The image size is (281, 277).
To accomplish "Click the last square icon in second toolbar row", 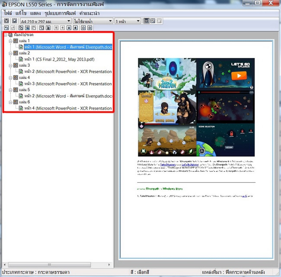I will [x=90, y=28].
